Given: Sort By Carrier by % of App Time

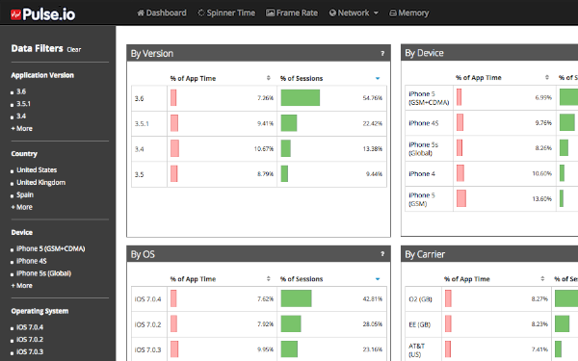Looking at the screenshot, I should [542, 279].
